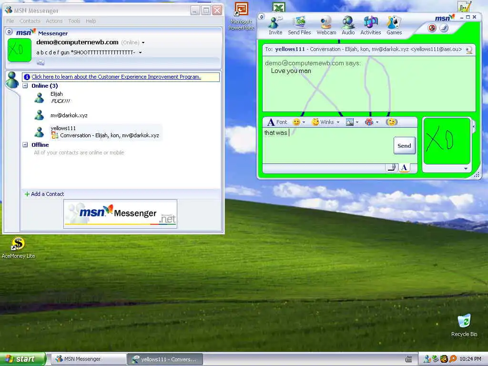
Task: Click the message text input field
Action: tap(328, 146)
